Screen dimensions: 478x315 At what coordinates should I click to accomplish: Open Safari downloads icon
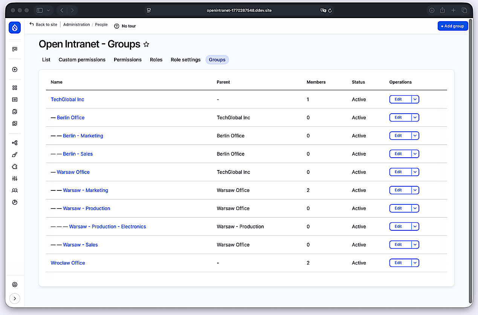click(x=432, y=10)
